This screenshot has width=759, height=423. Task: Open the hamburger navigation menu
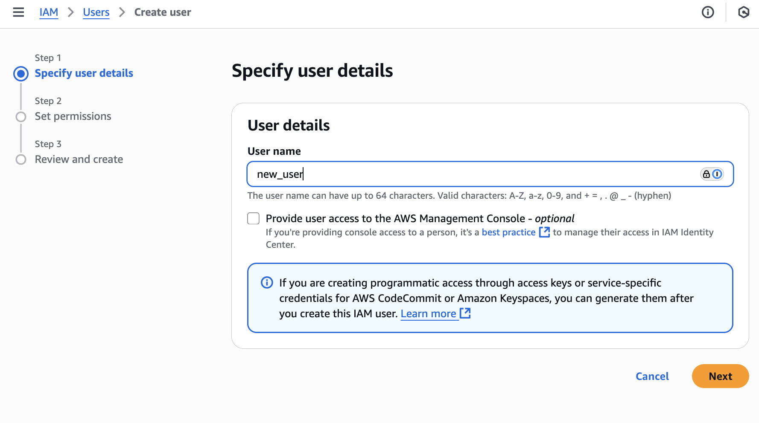click(x=18, y=12)
